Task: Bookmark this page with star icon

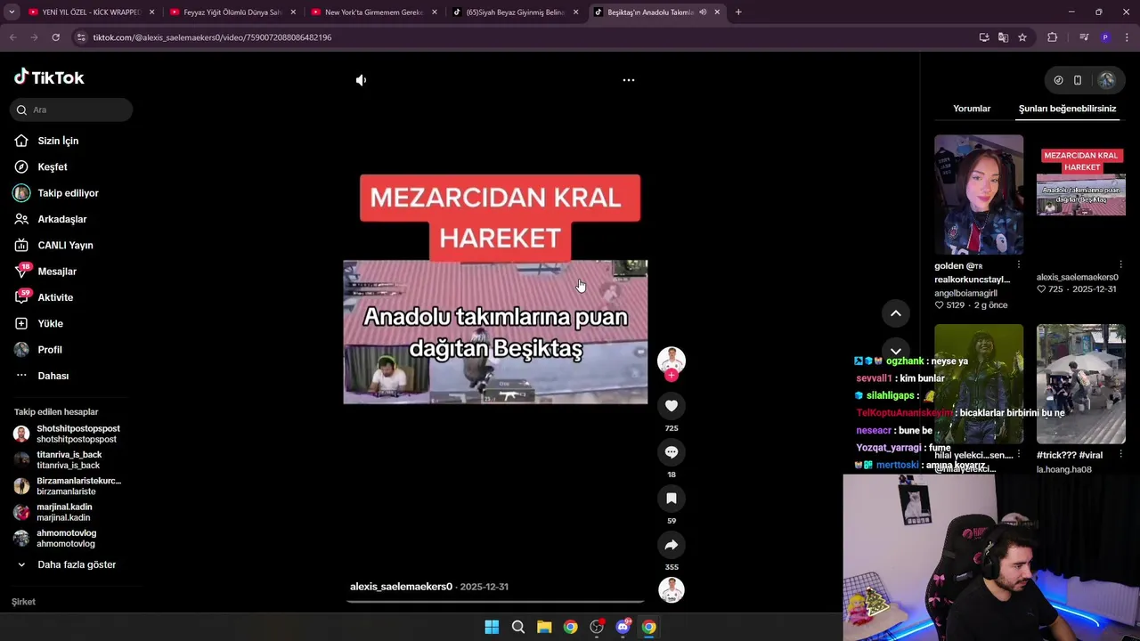Action: pyautogui.click(x=1022, y=37)
